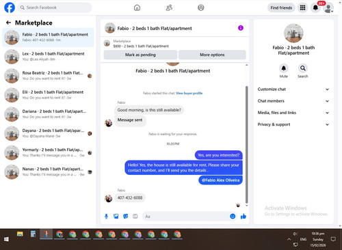The image size is (342, 250).
Task: Click More options button
Action: tap(212, 55)
